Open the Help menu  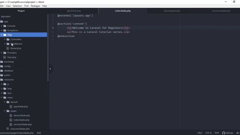[x=45, y=6]
